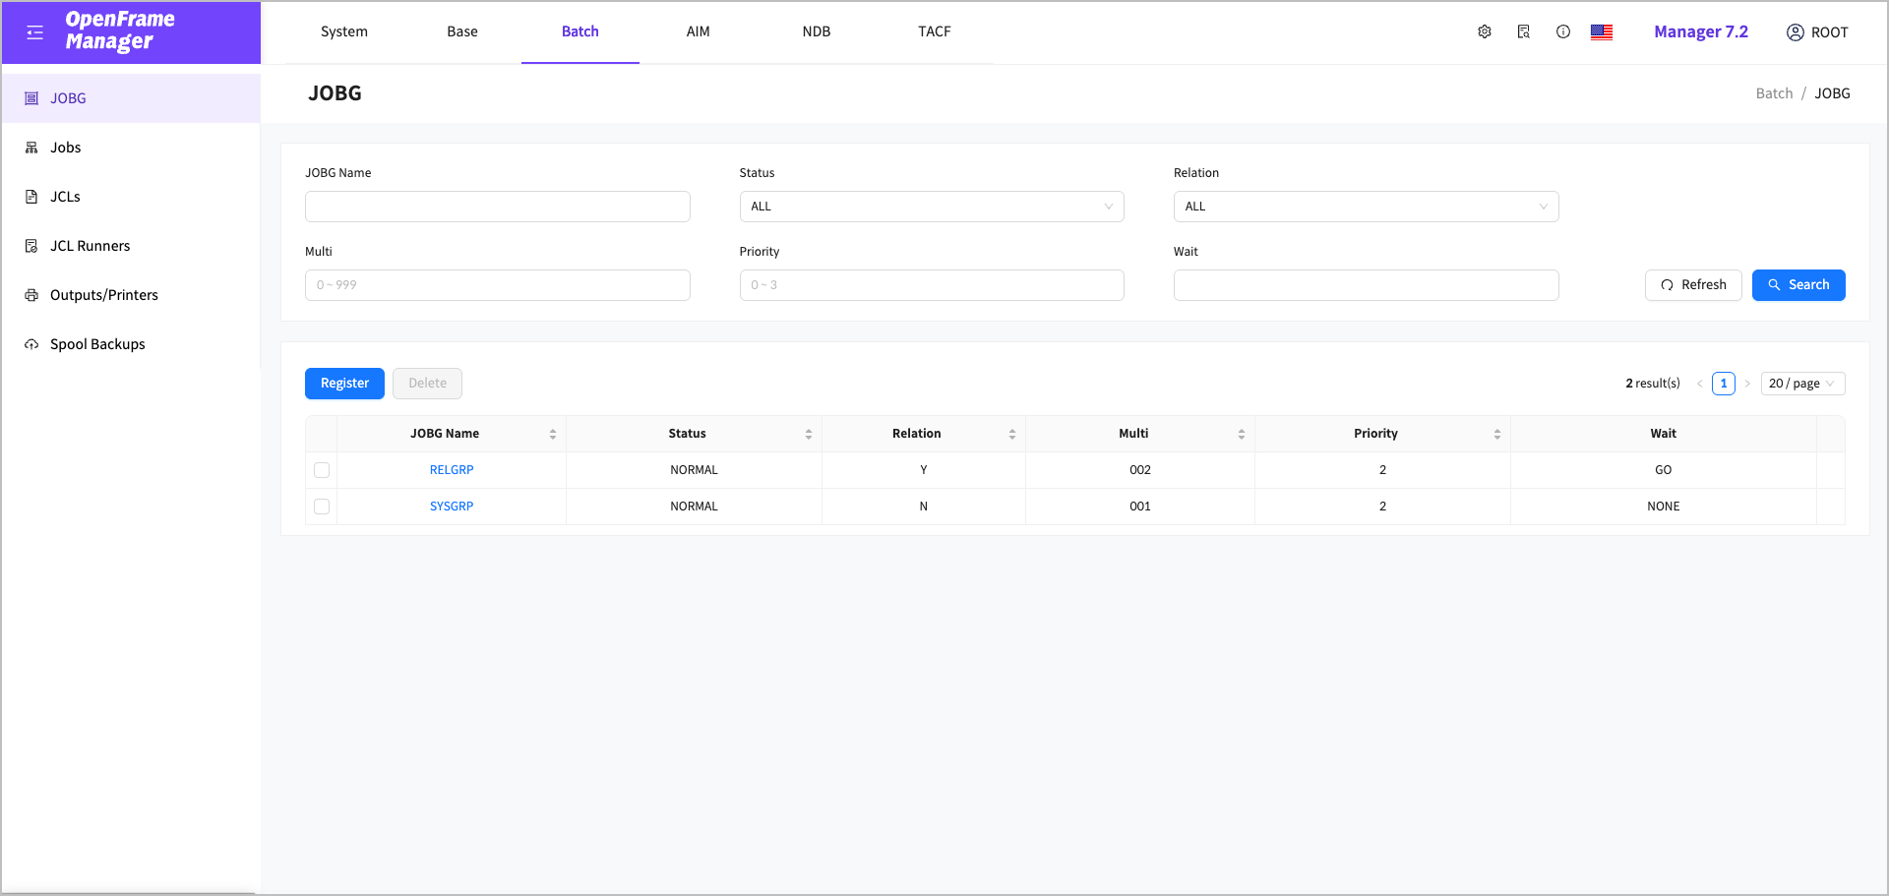Open the ROOT user account menu
Image resolution: width=1889 pixels, height=896 pixels.
(x=1817, y=32)
